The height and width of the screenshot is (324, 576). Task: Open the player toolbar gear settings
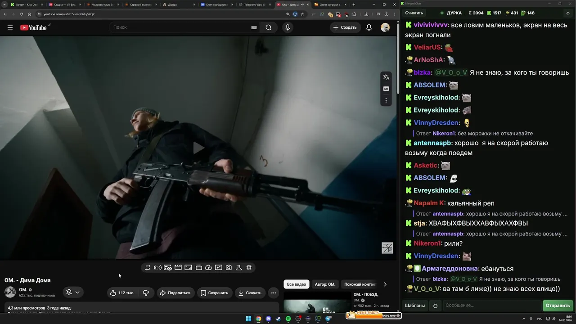pos(249,268)
